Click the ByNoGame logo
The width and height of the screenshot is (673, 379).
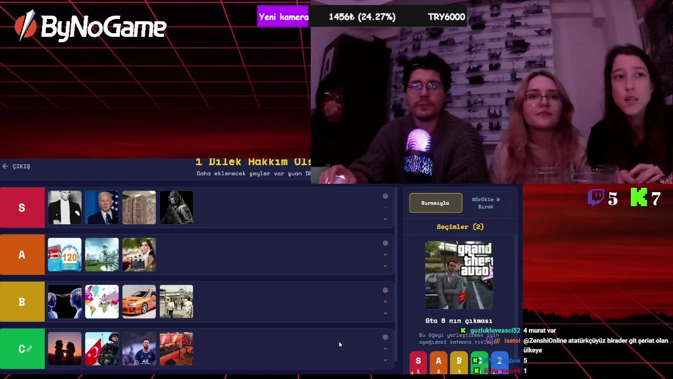(90, 25)
